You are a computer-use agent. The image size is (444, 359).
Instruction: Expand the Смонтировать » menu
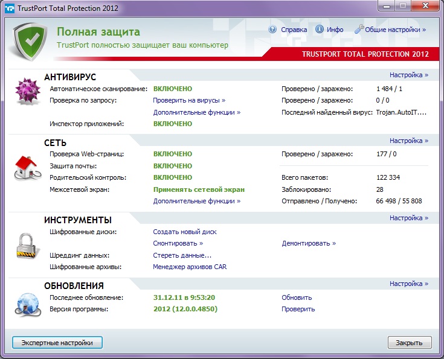[x=178, y=243]
